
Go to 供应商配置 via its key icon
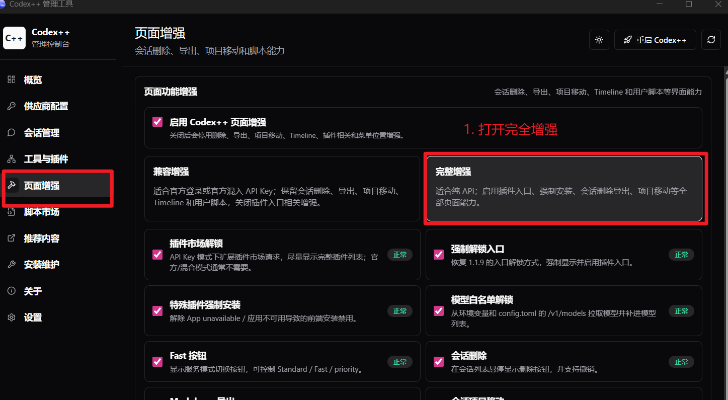click(x=12, y=106)
